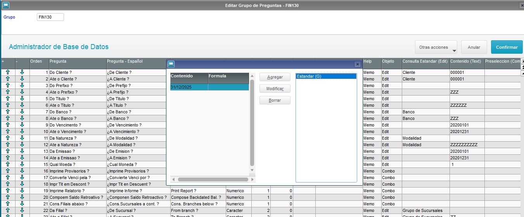Select 'Estandar (G)' in the popup list
The height and width of the screenshot is (217, 524).
[x=326, y=76]
